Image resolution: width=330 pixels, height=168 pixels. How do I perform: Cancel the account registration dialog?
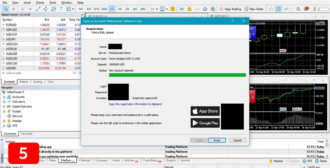point(237,140)
